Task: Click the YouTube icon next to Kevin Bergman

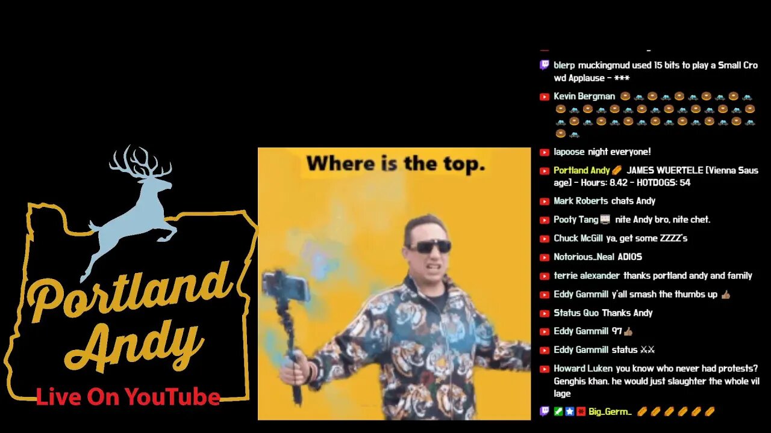Action: (544, 96)
